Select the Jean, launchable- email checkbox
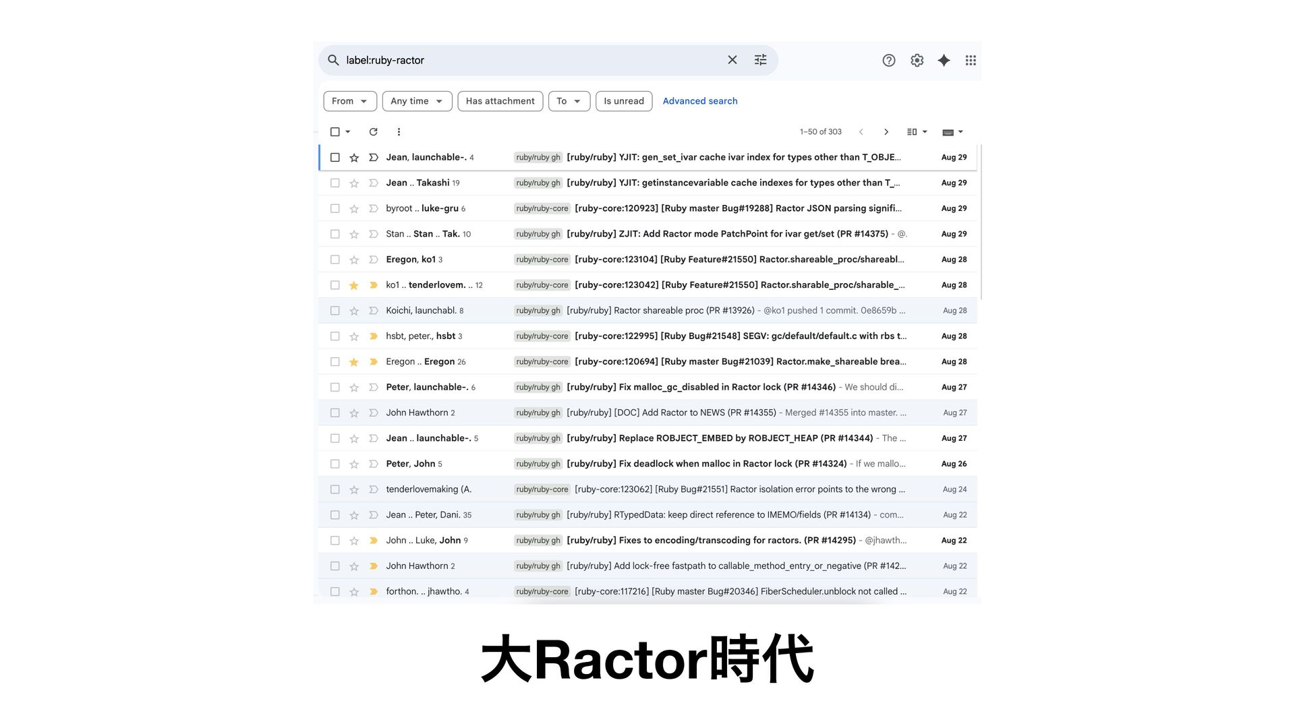This screenshot has width=1295, height=728. (335, 157)
